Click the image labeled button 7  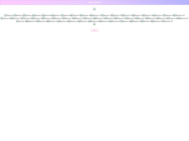tap(57, 15)
